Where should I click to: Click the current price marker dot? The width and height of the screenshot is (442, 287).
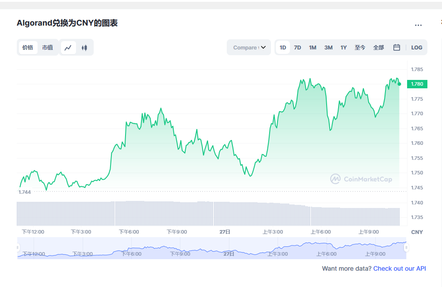pyautogui.click(x=399, y=84)
